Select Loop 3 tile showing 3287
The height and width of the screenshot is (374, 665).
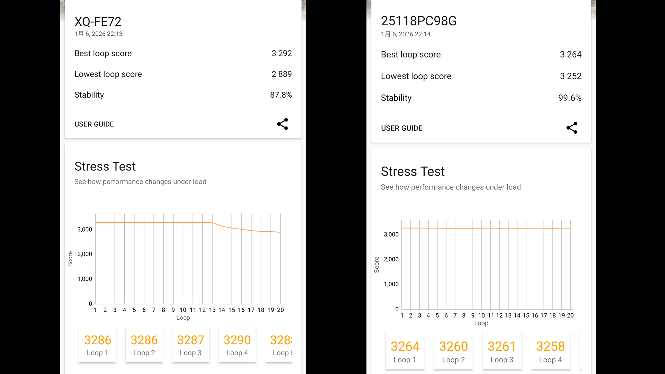pos(190,345)
